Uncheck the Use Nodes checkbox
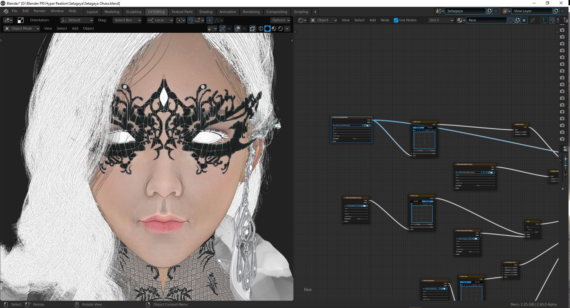Viewport: 570px width, 308px height. 396,20
